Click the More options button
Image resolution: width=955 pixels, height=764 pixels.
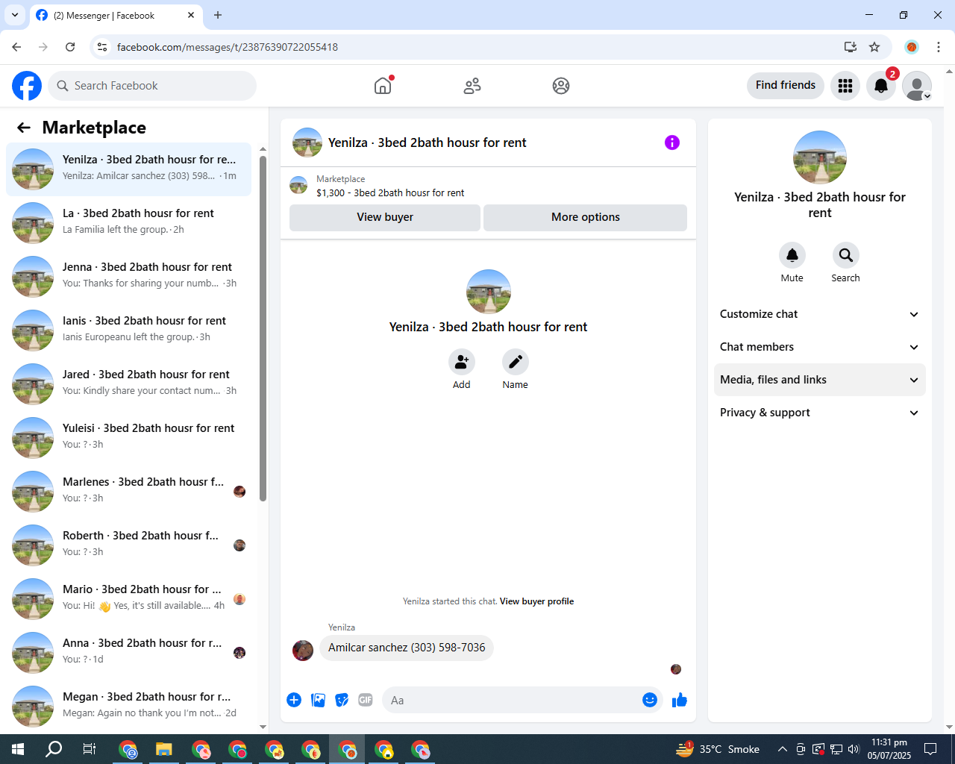coord(586,217)
